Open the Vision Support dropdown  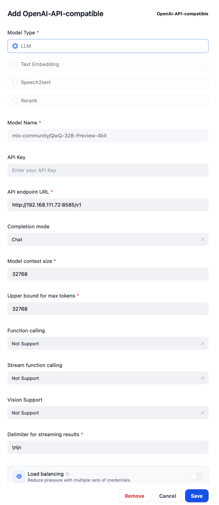click(x=98, y=413)
